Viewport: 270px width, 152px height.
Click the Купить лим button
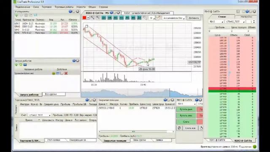(186, 115)
